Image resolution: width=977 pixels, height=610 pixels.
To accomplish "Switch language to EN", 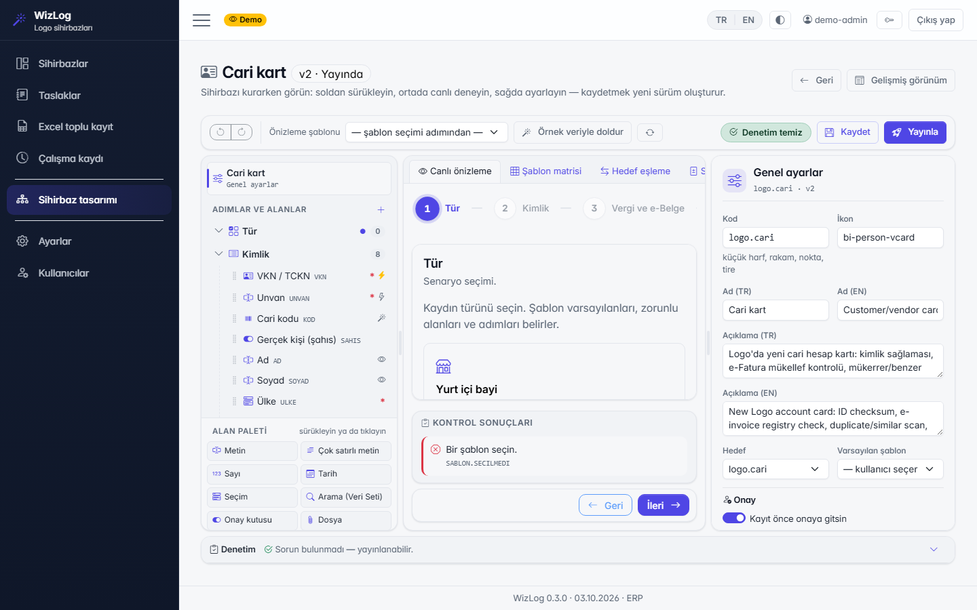I will click(x=748, y=20).
